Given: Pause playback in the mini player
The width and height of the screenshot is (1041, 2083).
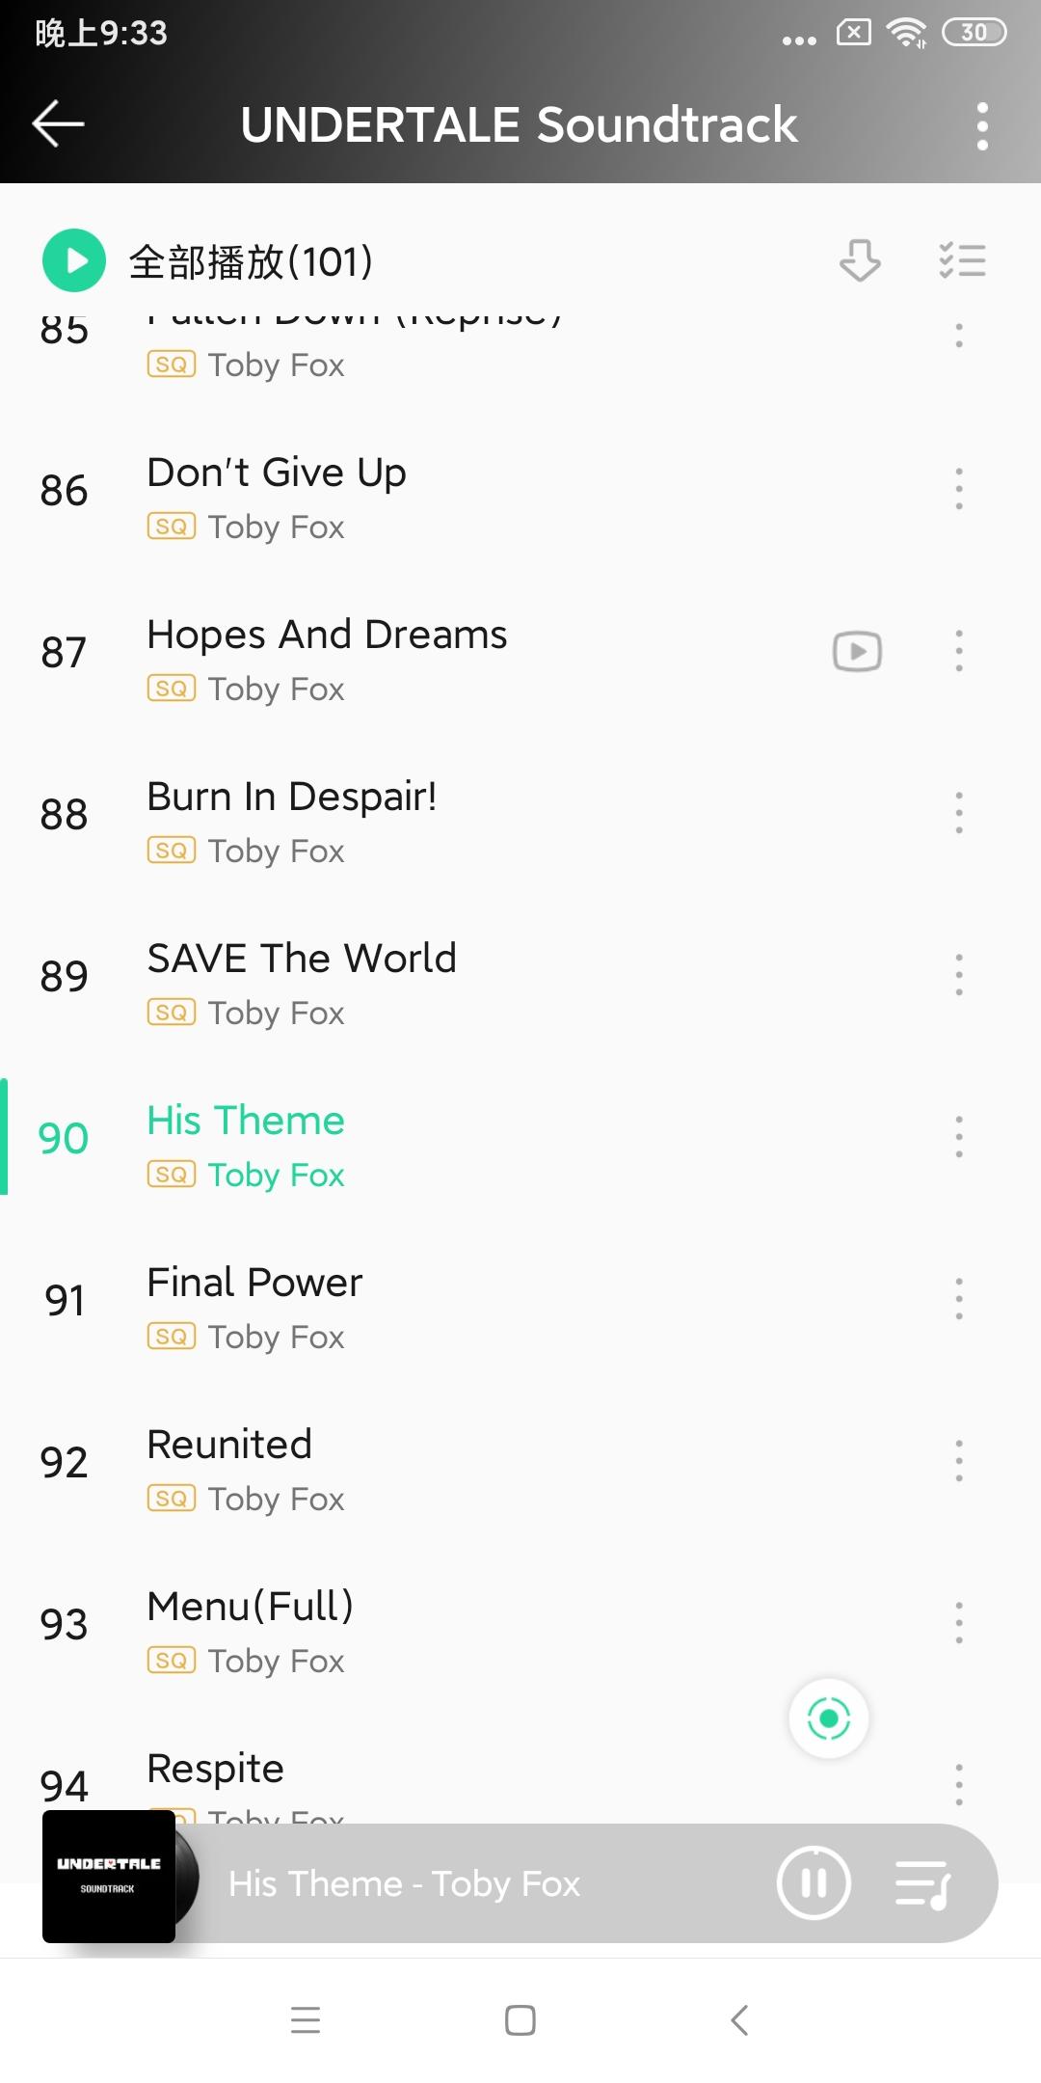Looking at the screenshot, I should (x=814, y=1882).
